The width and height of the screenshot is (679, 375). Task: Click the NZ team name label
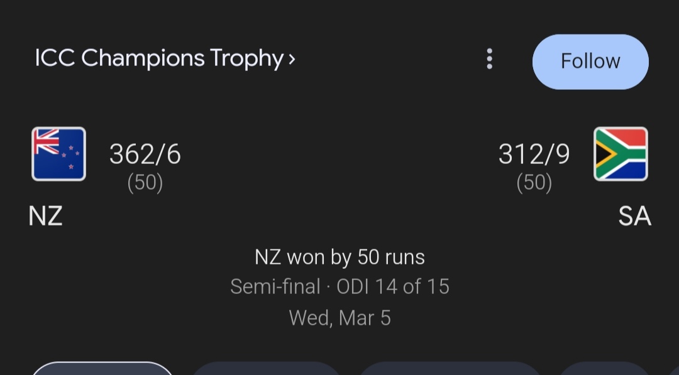point(45,217)
